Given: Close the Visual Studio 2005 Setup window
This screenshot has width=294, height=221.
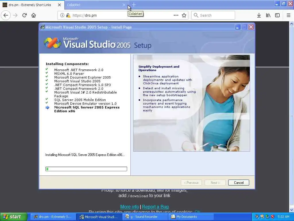Looking at the screenshot, I should pos(251,27).
